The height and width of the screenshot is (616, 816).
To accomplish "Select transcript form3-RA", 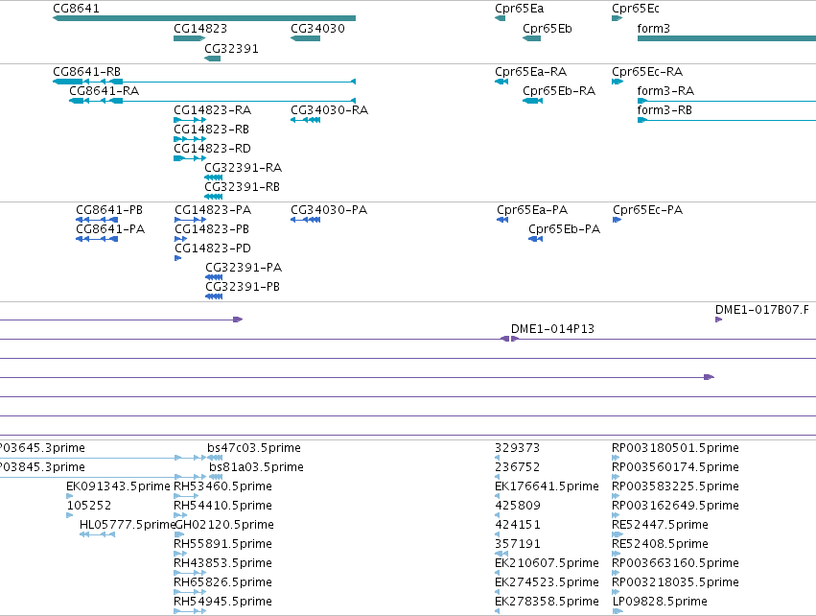I will [727, 101].
